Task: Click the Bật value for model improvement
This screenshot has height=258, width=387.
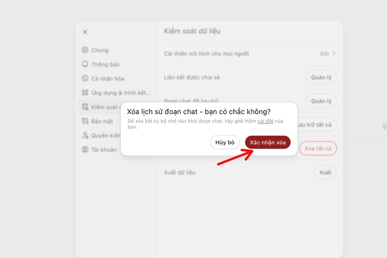Action: 324,54
